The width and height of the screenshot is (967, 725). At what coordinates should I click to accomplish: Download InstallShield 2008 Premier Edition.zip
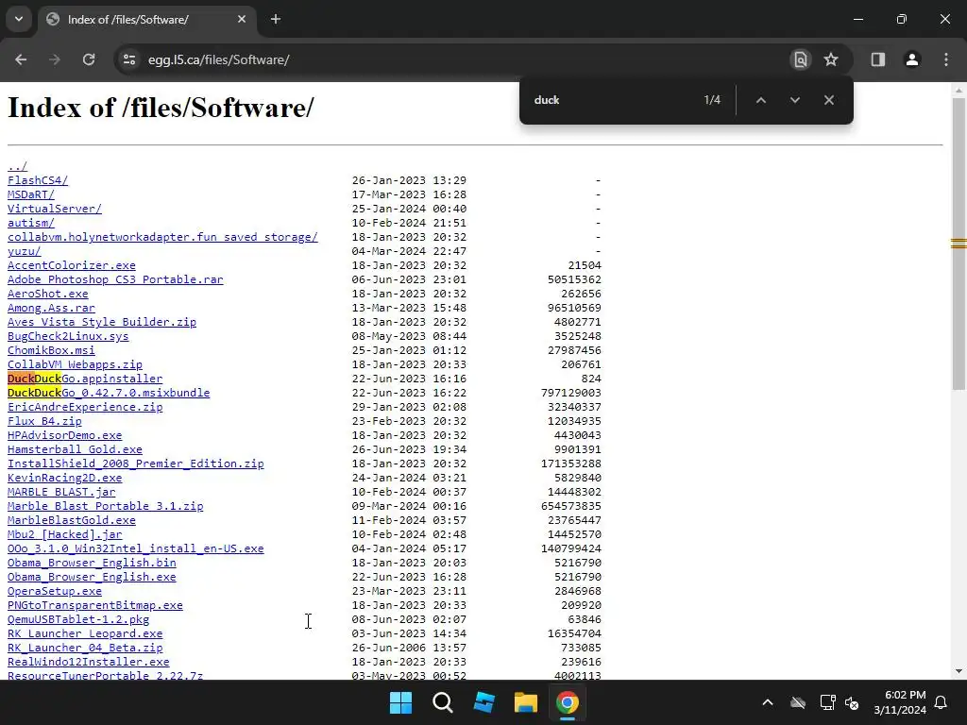pos(136,464)
